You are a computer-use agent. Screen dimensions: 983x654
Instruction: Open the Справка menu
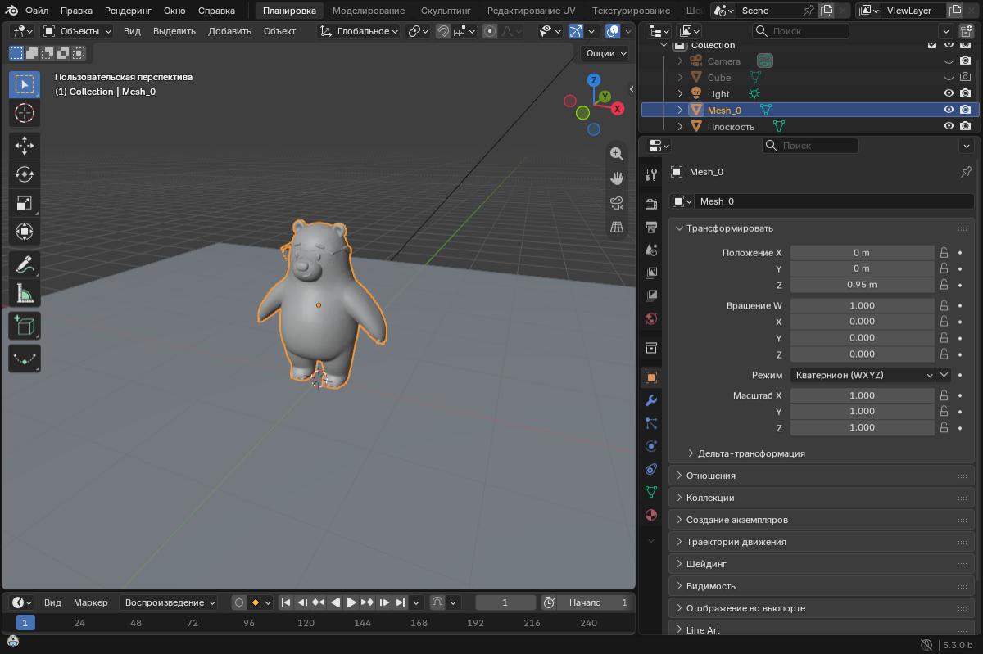click(216, 11)
